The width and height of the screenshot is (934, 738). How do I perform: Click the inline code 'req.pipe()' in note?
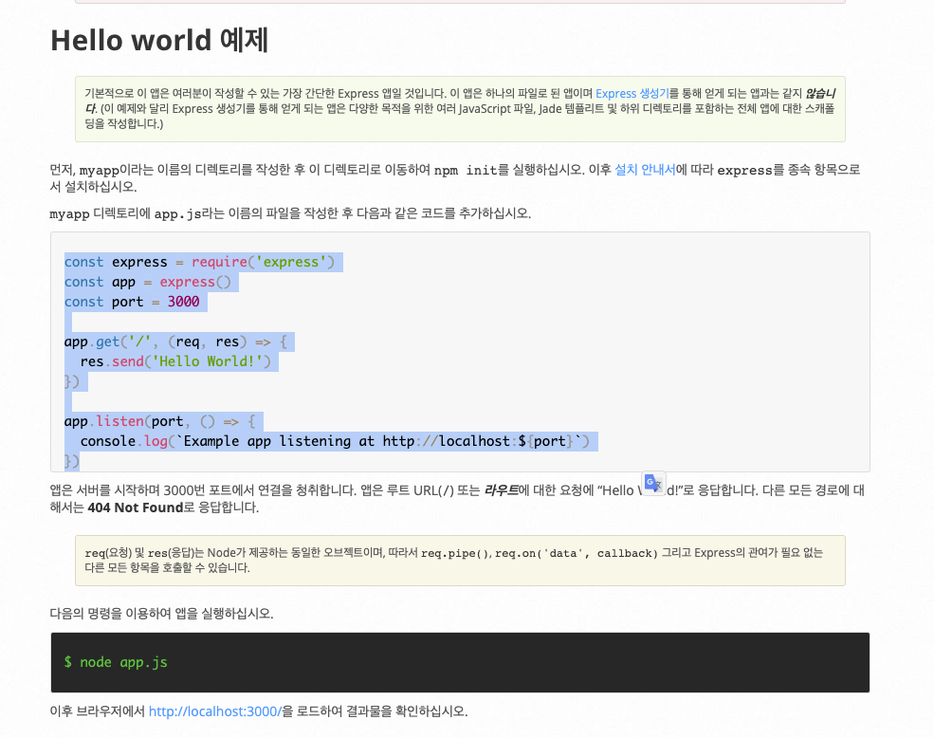tap(456, 553)
